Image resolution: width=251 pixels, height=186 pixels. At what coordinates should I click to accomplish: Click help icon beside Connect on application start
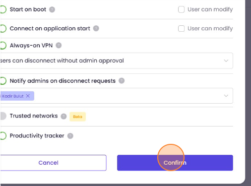[96, 28]
